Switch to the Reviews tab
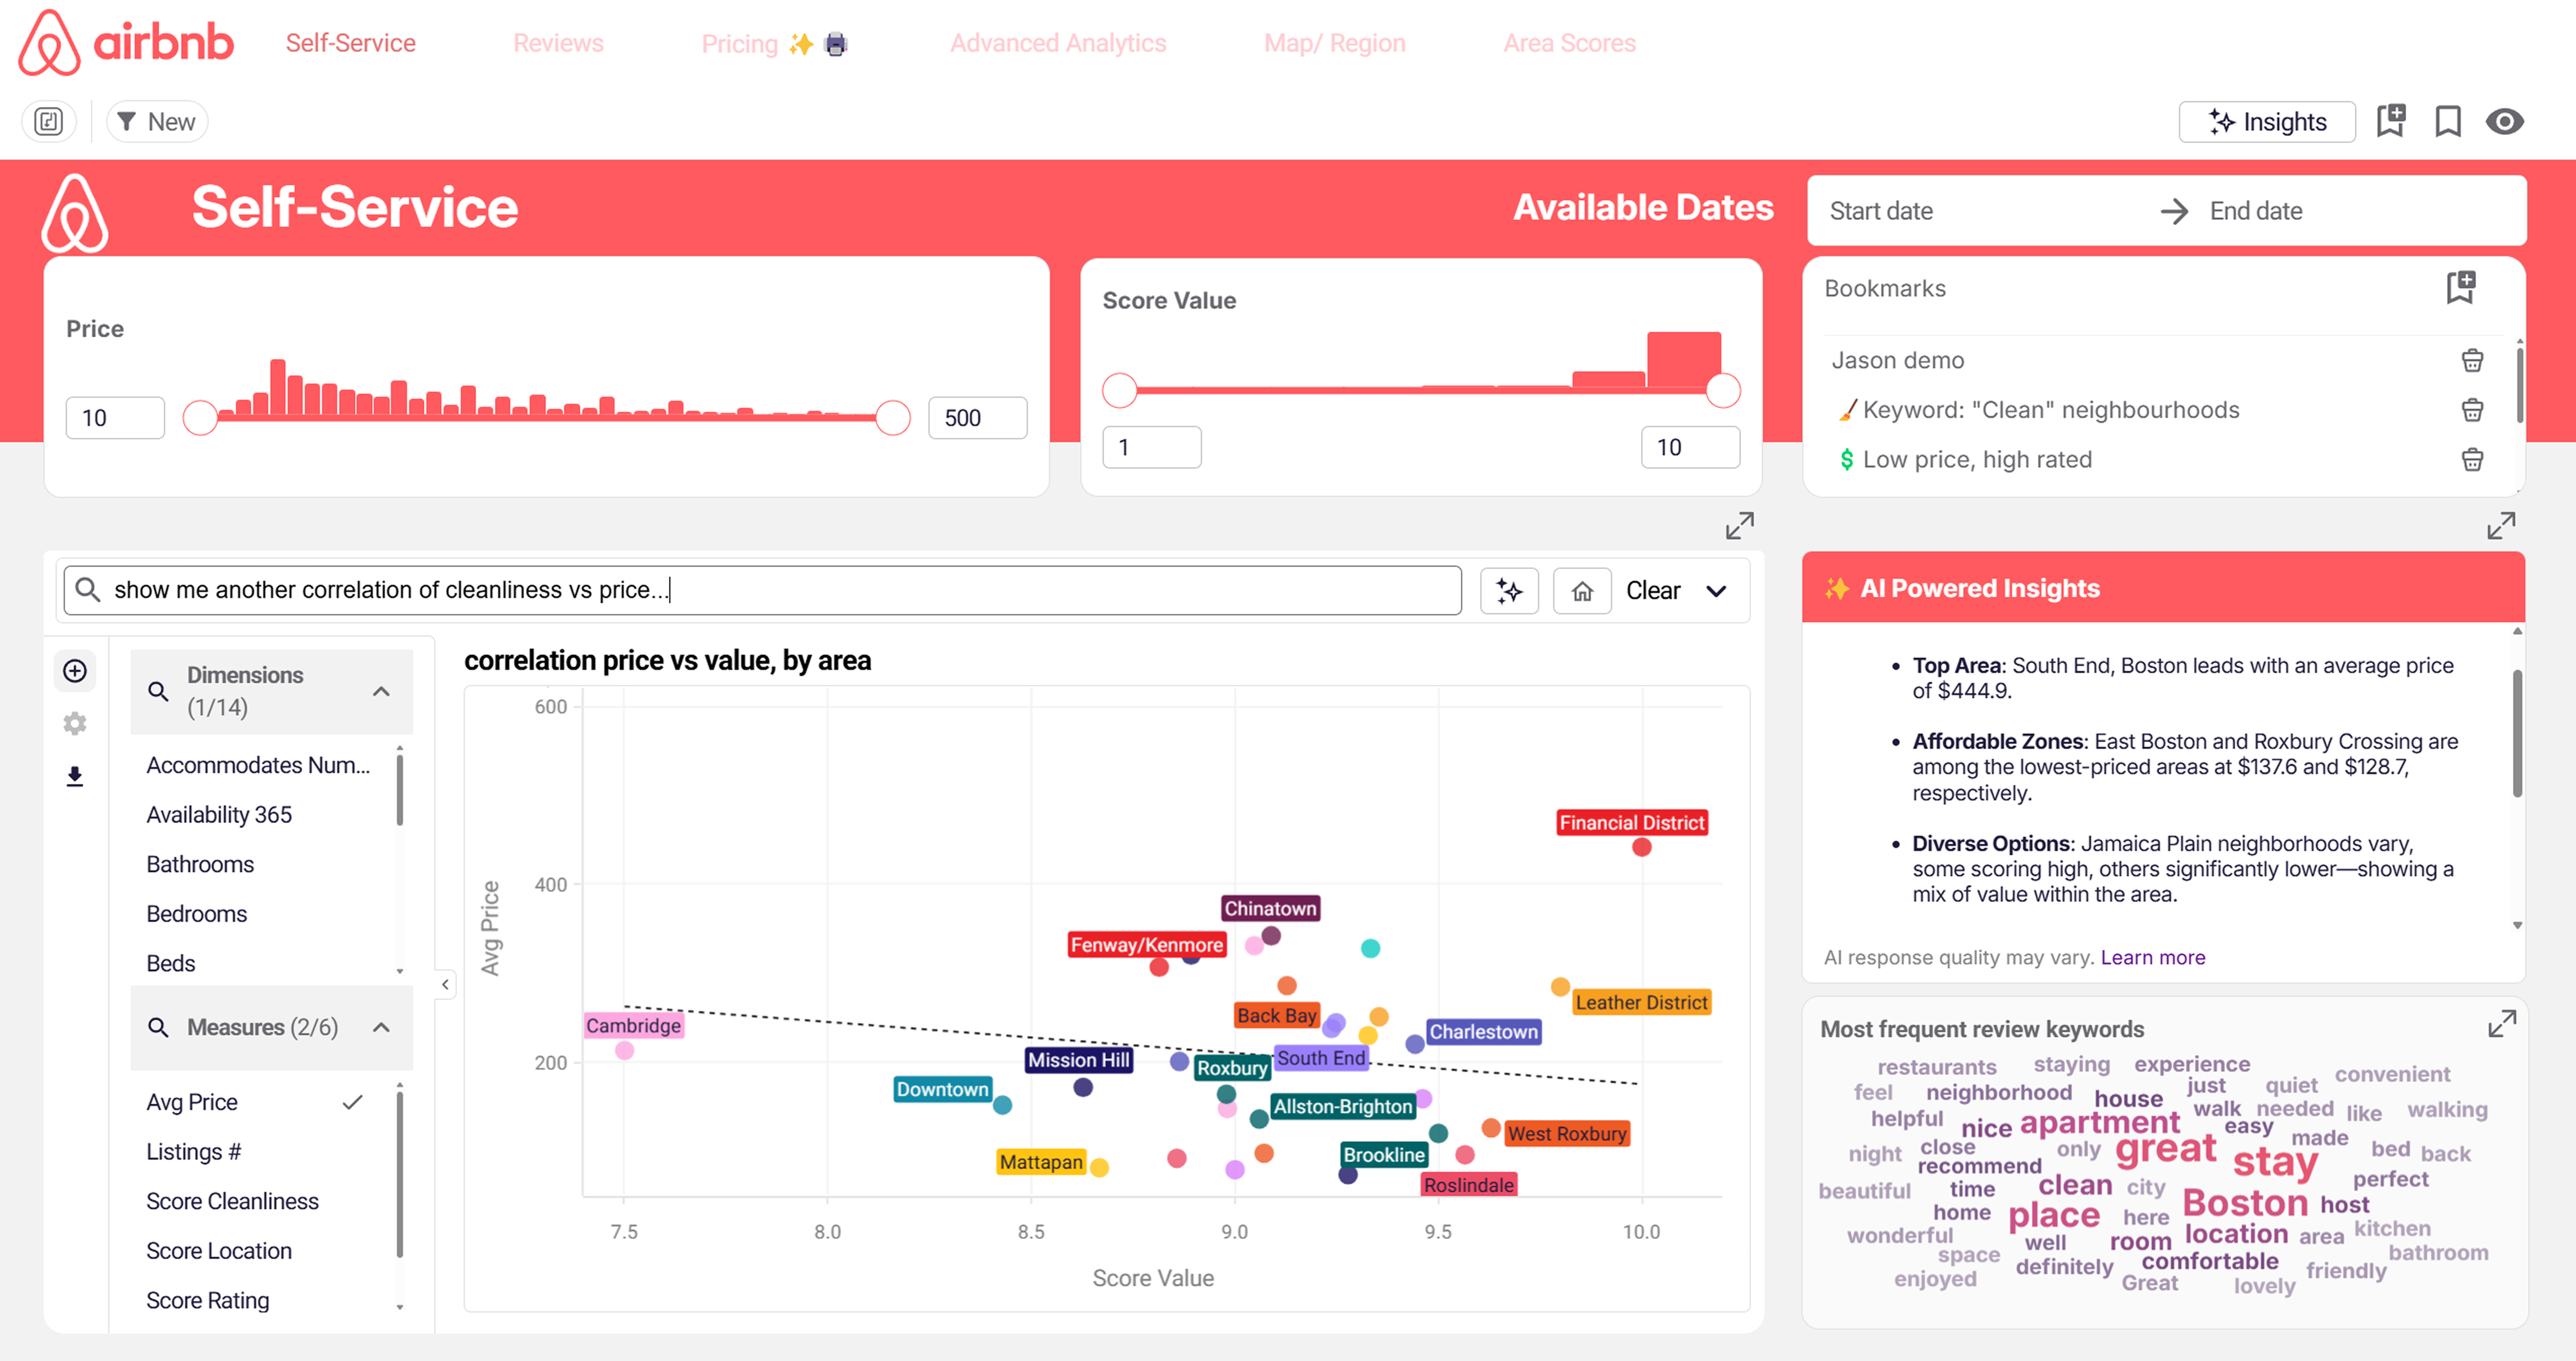Image resolution: width=2576 pixels, height=1361 pixels. tap(558, 43)
